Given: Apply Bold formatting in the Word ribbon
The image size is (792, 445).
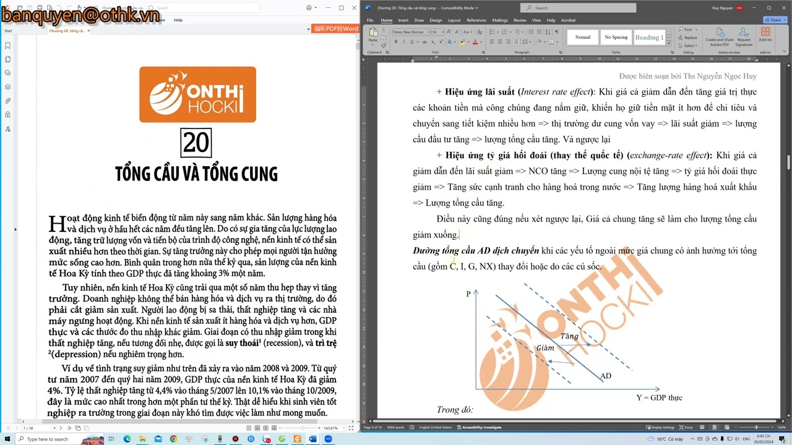Looking at the screenshot, I should [x=396, y=41].
